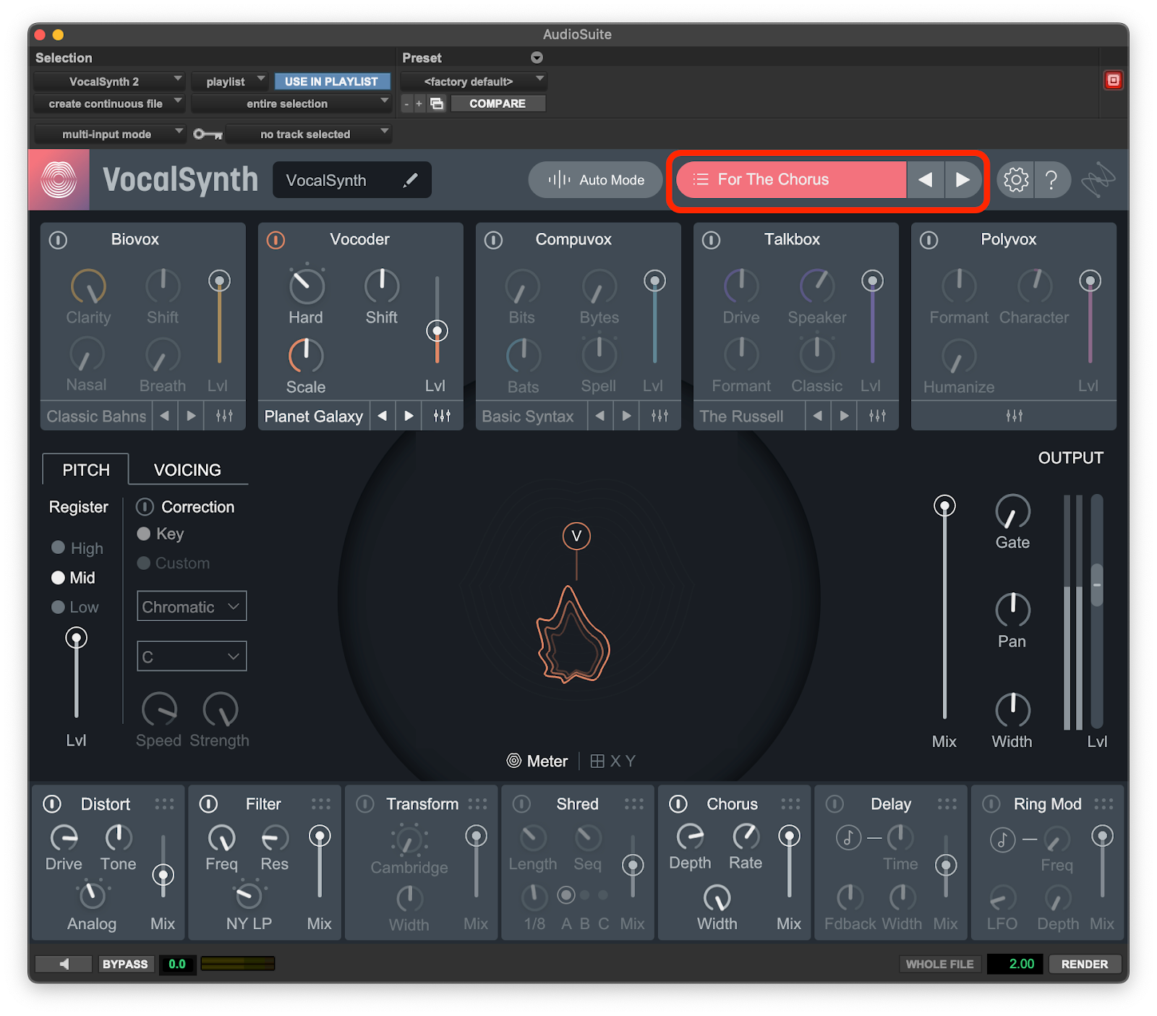The width and height of the screenshot is (1157, 1016).
Task: Switch to the VOICING tab
Action: 187,470
